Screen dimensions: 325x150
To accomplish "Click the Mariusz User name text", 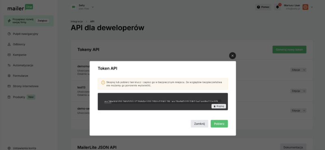I will coord(292,5).
